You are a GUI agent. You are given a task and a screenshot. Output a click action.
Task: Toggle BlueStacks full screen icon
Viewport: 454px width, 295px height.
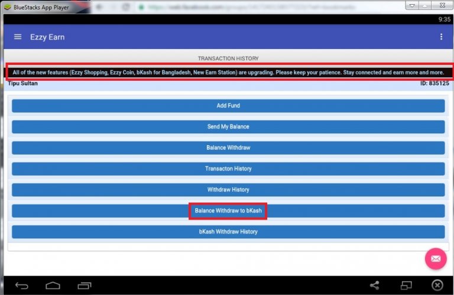pyautogui.click(x=406, y=286)
